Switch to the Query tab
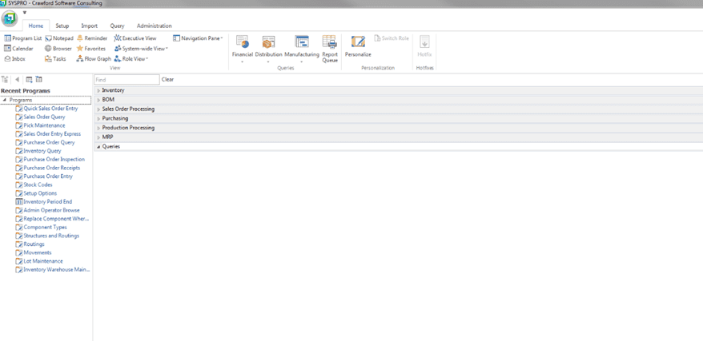Screen dimensions: 703x341 117,26
